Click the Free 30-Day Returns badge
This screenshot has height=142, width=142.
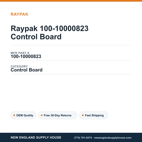pos(58,115)
